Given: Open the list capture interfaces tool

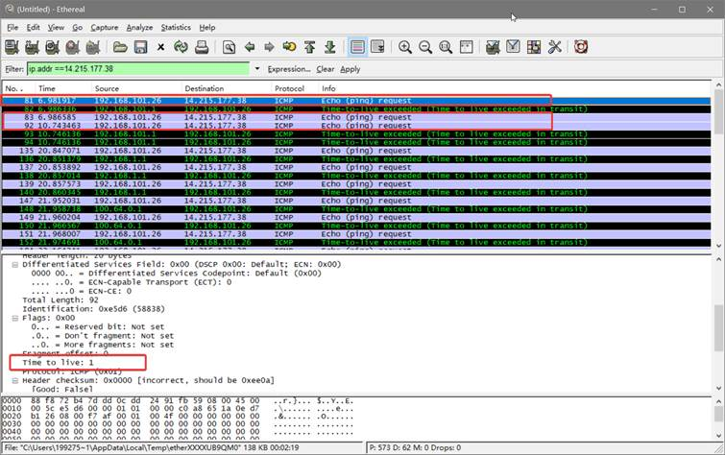Looking at the screenshot, I should tap(12, 47).
